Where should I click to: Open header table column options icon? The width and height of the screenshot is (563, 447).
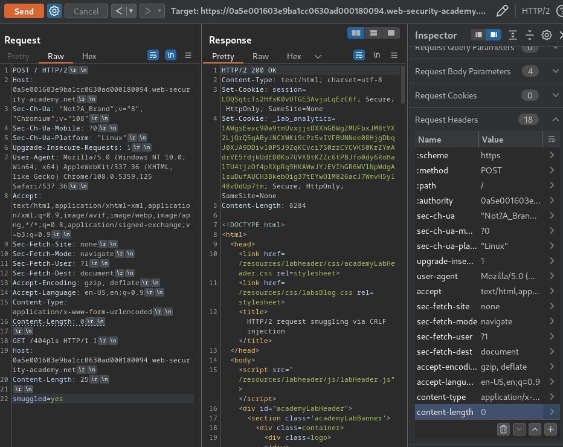coord(552,140)
